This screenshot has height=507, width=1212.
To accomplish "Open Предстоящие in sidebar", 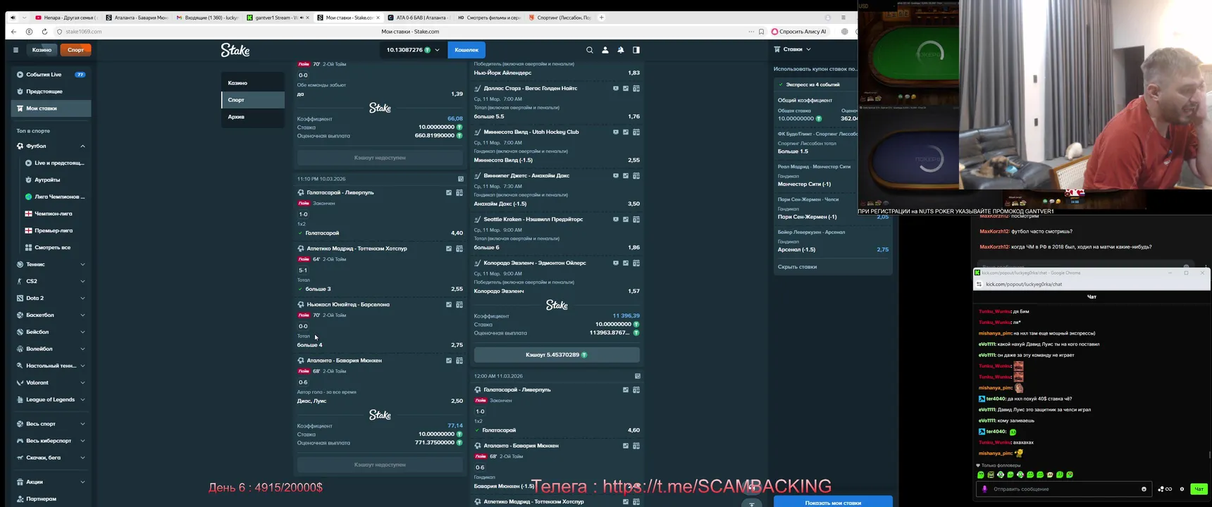I will [51, 92].
